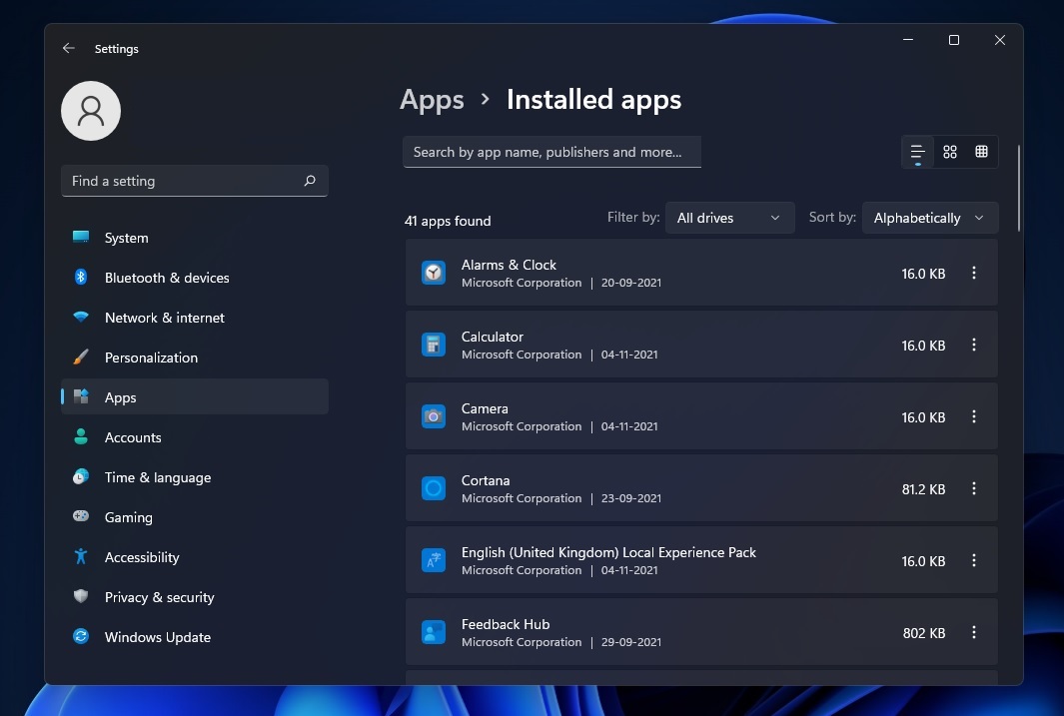
Task: Open Bluetooth & devices settings
Action: click(80, 278)
